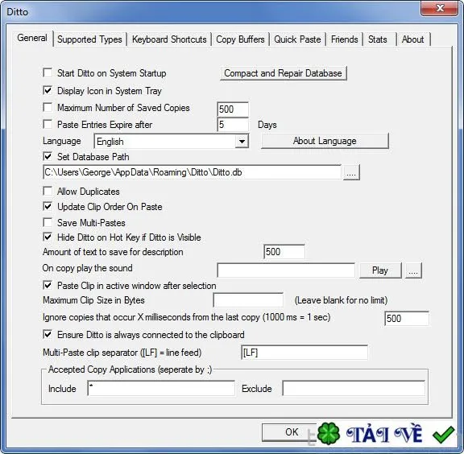Enable Start Ditto on System Startup

48,72
